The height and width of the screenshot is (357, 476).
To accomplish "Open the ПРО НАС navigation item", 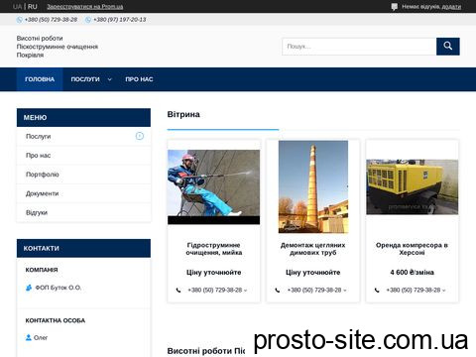I will tap(139, 79).
